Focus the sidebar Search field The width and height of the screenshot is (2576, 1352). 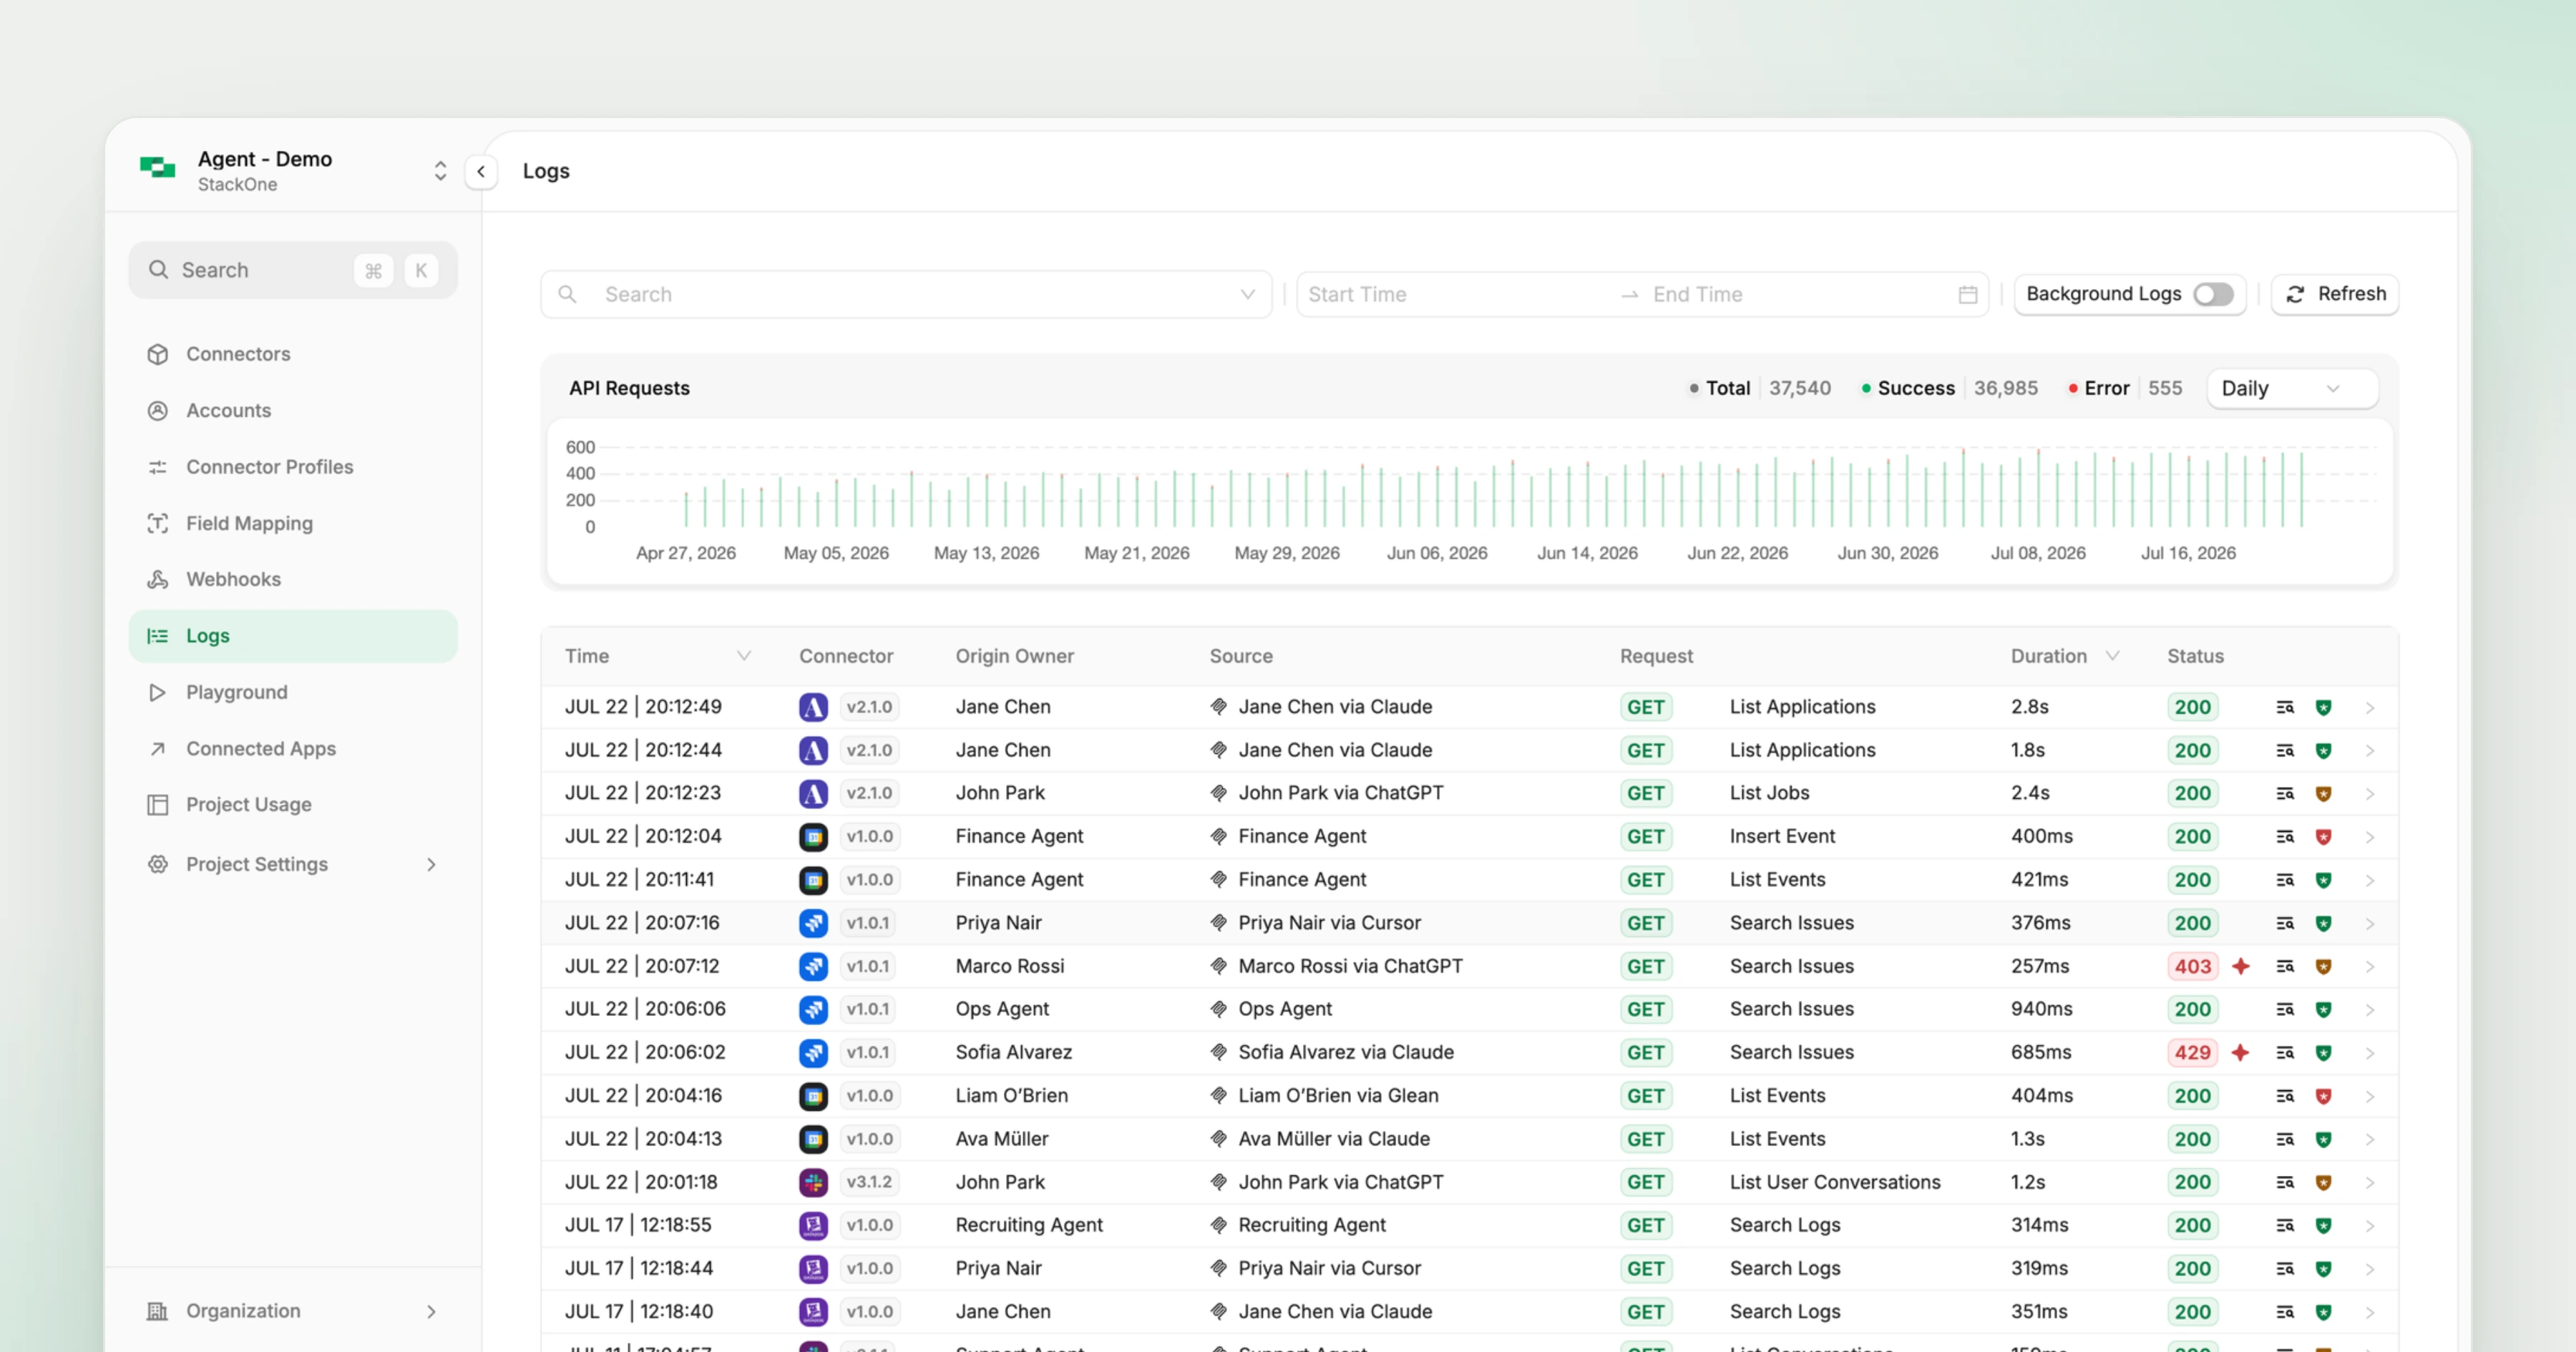pyautogui.click(x=293, y=270)
